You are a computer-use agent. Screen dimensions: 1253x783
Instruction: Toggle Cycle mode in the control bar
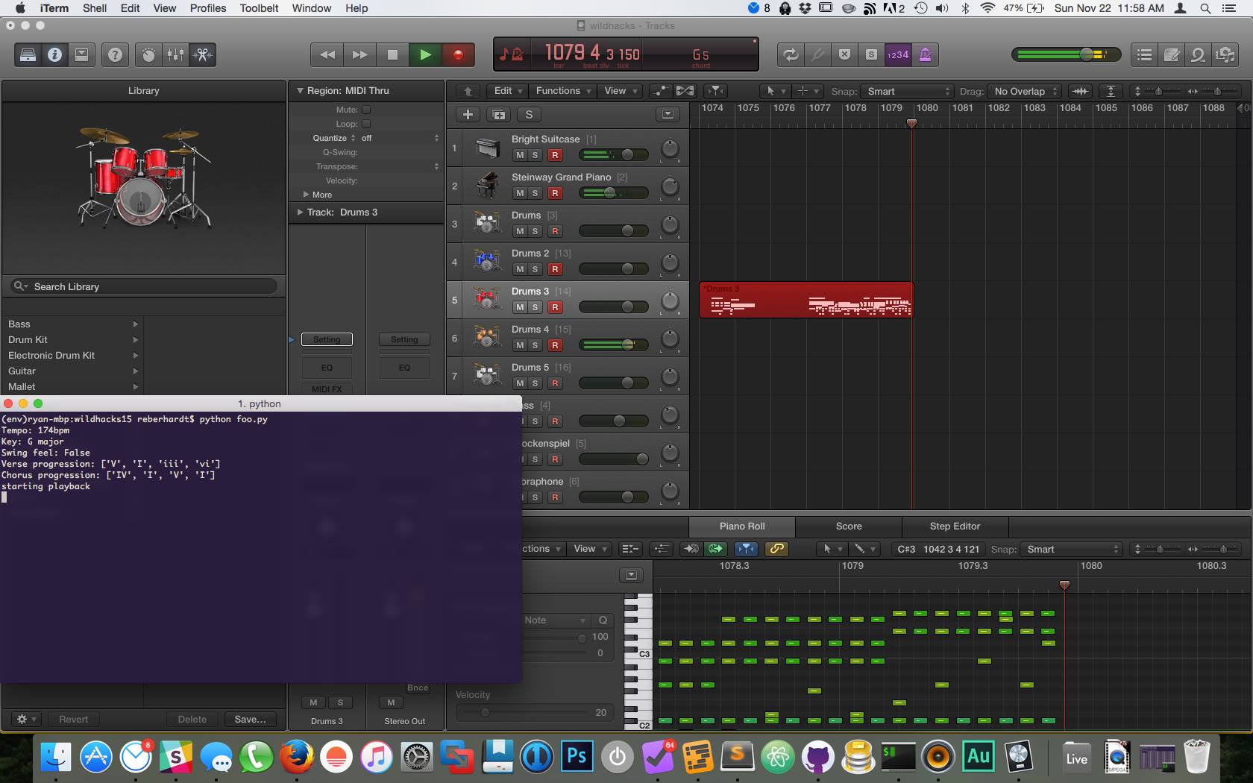(x=791, y=54)
